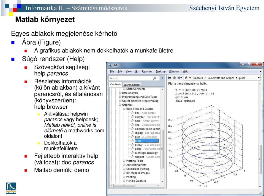Click the fx icon next to plot3

pos(132,141)
